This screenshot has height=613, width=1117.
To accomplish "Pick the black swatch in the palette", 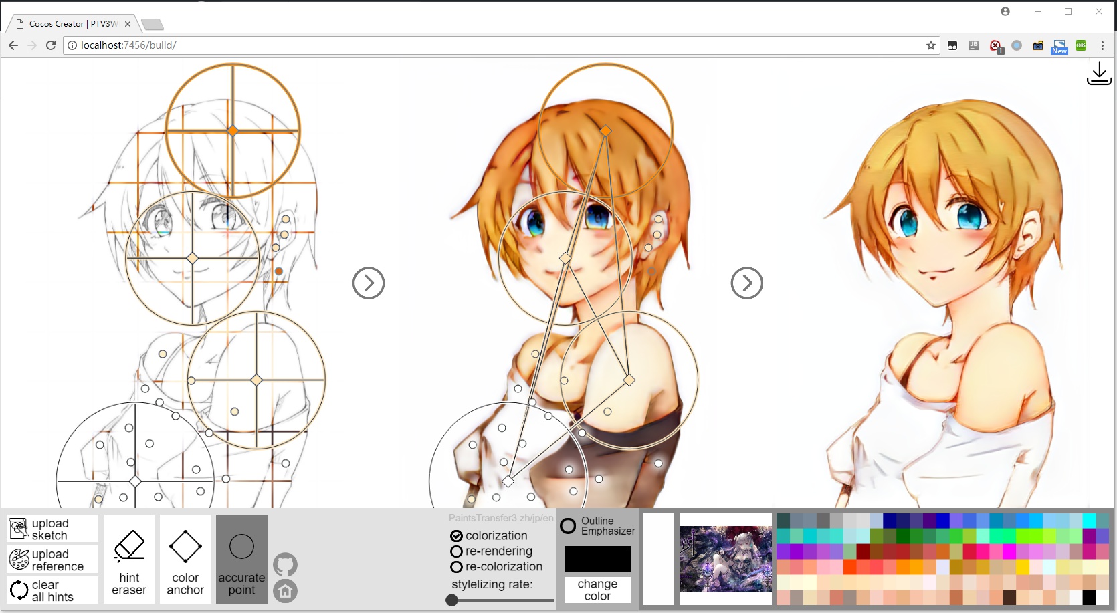I will coord(1089,597).
